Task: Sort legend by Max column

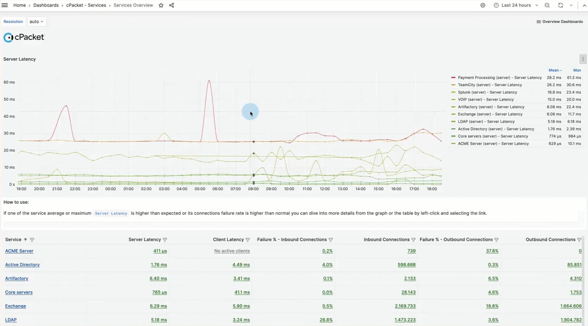Action: point(577,70)
